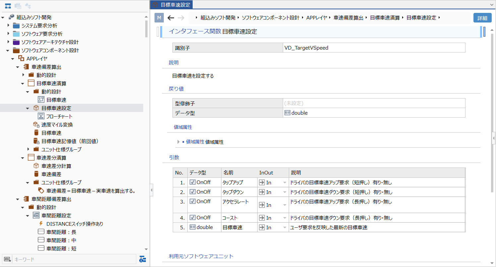
Task: Open the tab list dropdown arrow at editor top-right
Action: (492, 5)
